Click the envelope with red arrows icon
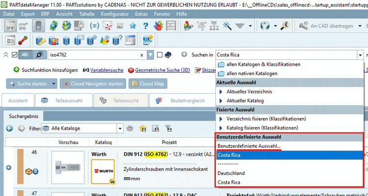368x196 pixels. 107,26
